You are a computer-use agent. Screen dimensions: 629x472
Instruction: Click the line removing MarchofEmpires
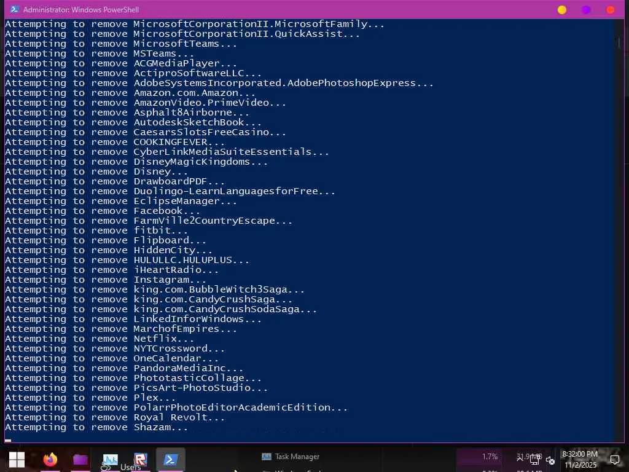click(121, 329)
